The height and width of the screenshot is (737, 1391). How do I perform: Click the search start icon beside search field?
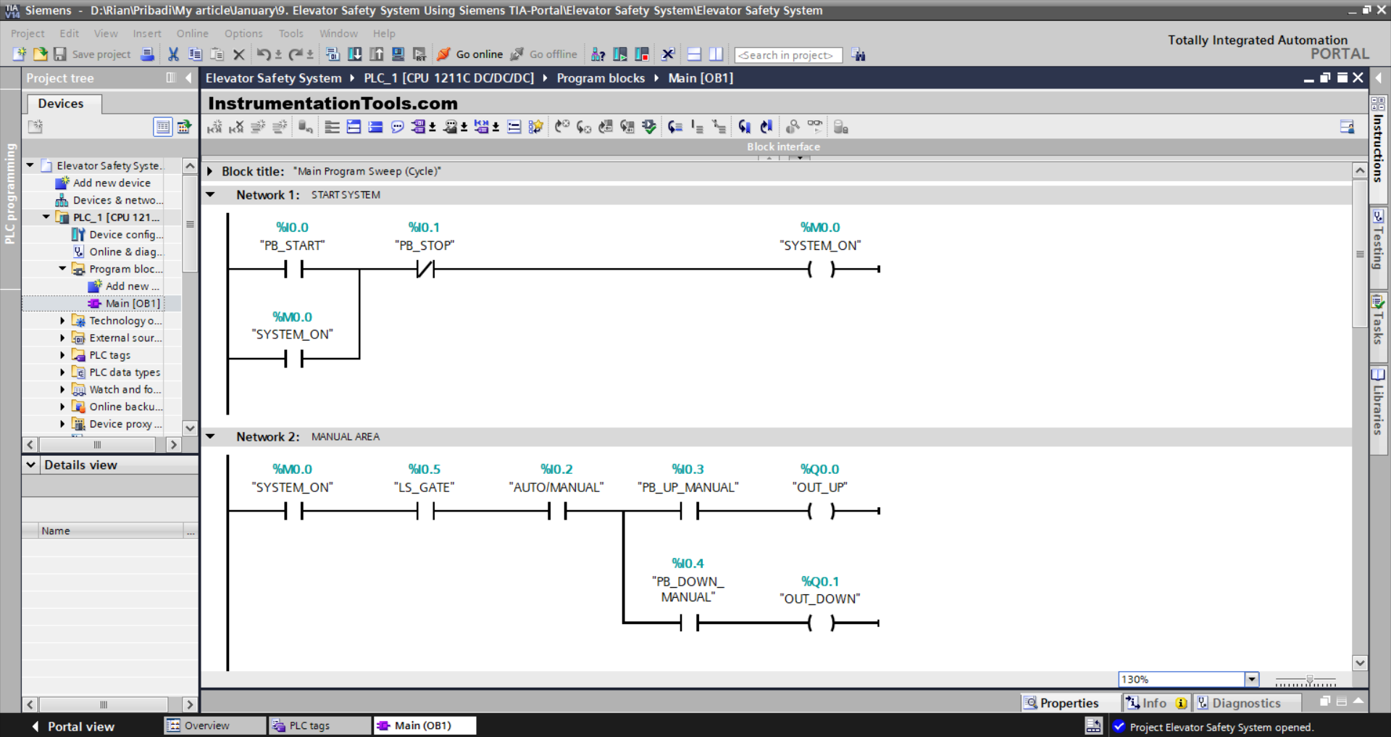pos(859,55)
